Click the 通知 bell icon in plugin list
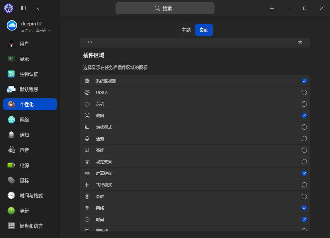 tap(87, 139)
